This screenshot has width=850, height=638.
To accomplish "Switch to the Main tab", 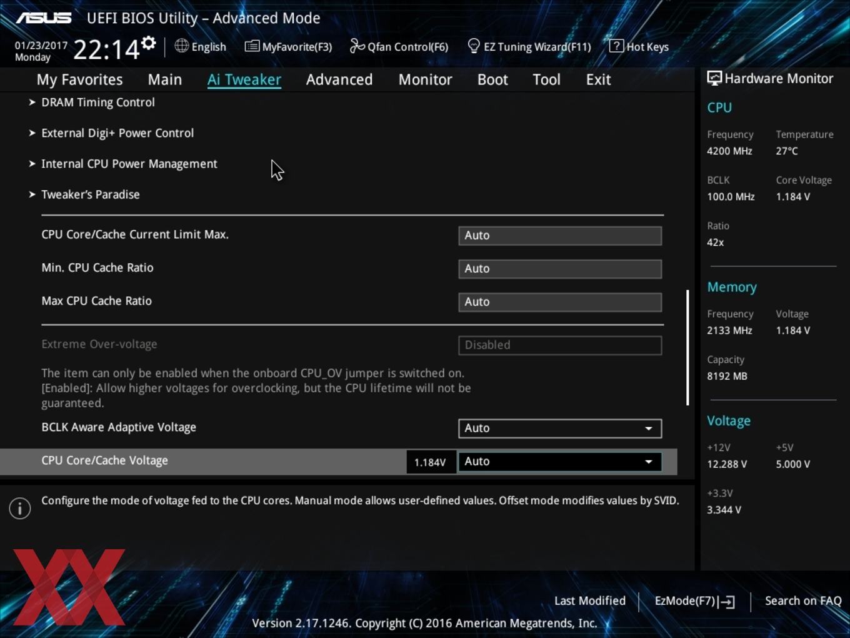I will coord(165,79).
